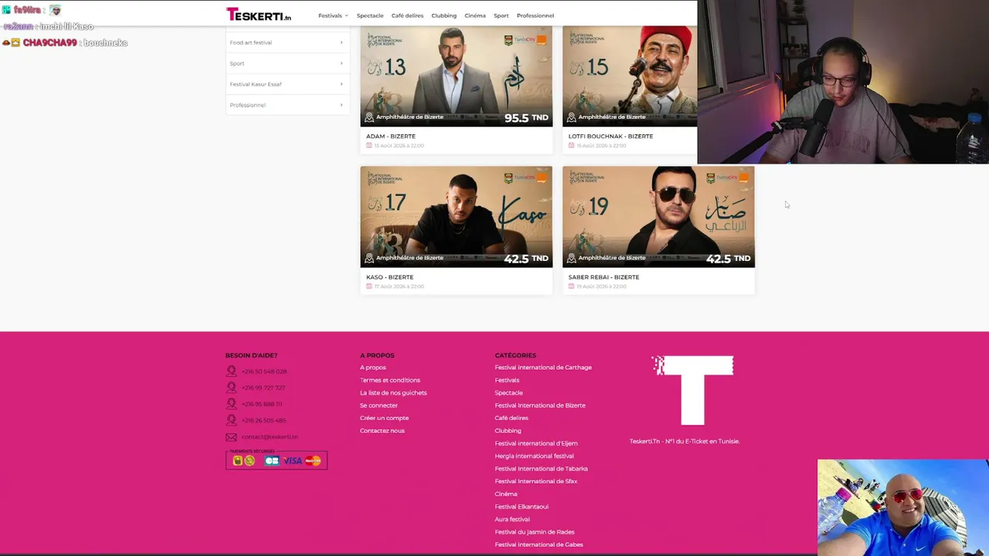Click the phone number +216 99 727 727

tap(263, 388)
